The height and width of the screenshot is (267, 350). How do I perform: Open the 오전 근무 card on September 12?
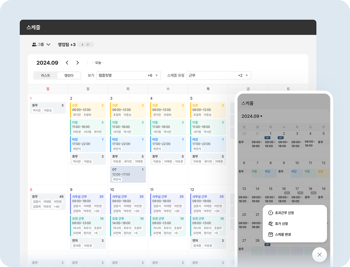pyautogui.click(x=208, y=226)
